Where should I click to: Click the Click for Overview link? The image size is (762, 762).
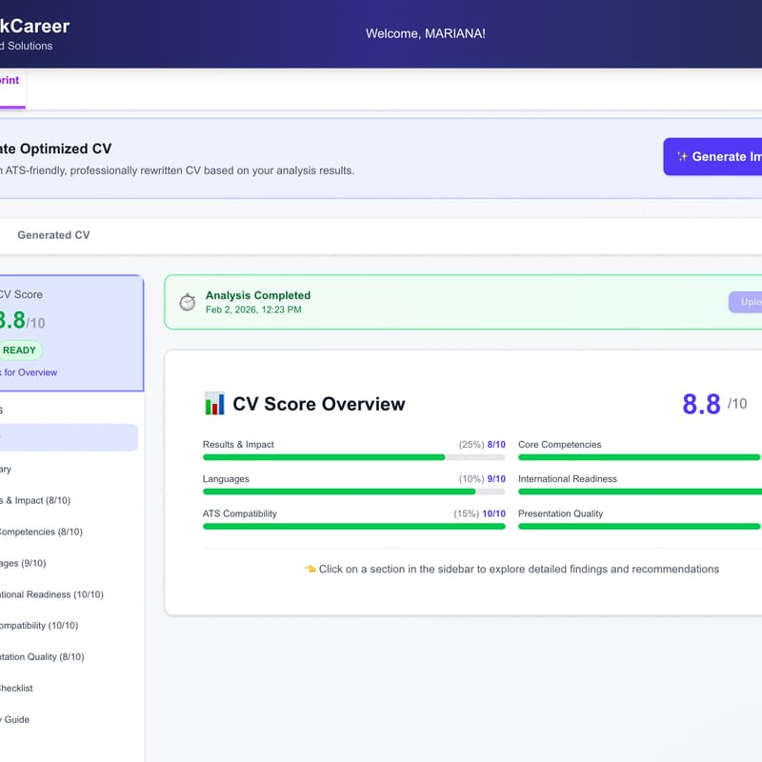point(29,372)
